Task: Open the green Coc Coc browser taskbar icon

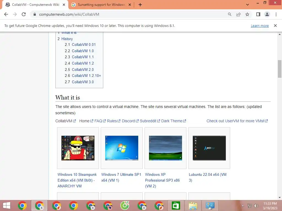Action: pos(125,206)
